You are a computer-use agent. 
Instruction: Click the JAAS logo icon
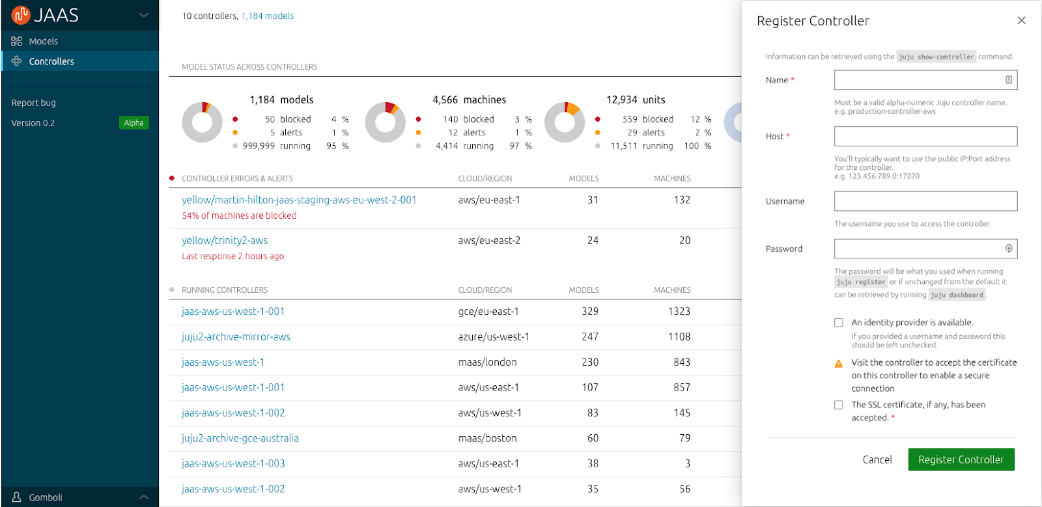21,14
